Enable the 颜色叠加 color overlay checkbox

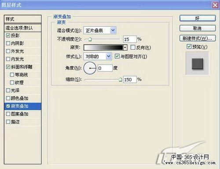click(x=8, y=98)
